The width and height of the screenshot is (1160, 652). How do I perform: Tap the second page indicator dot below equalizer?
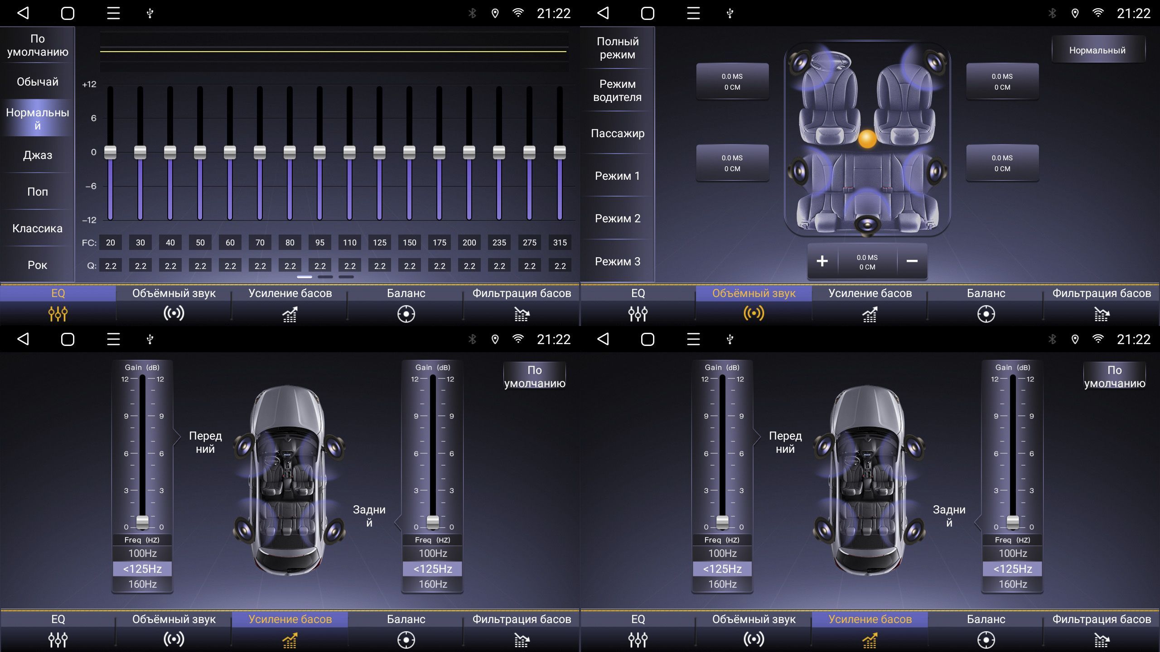click(325, 277)
